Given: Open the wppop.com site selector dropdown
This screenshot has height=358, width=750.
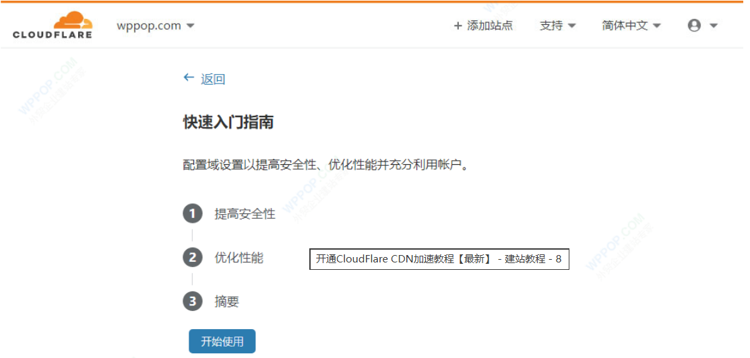Looking at the screenshot, I should coord(155,26).
